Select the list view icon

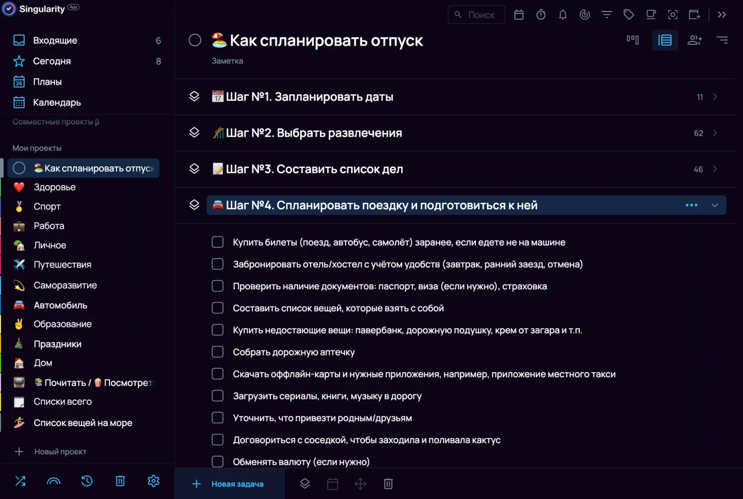pos(665,40)
